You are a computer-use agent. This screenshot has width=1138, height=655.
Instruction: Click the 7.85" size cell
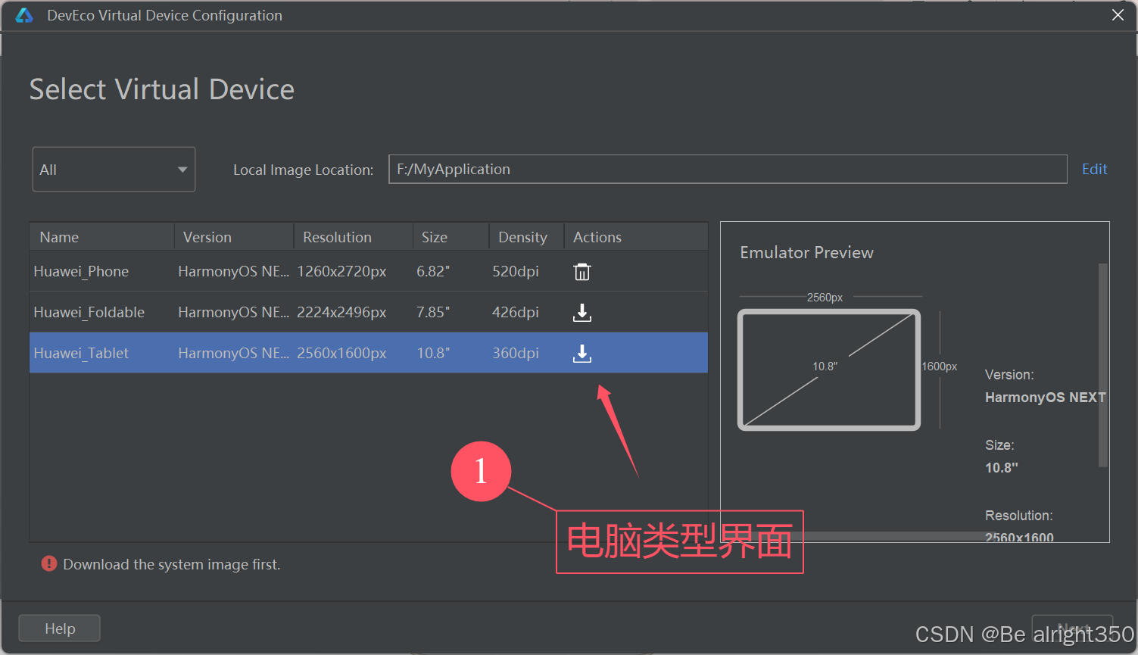[433, 312]
